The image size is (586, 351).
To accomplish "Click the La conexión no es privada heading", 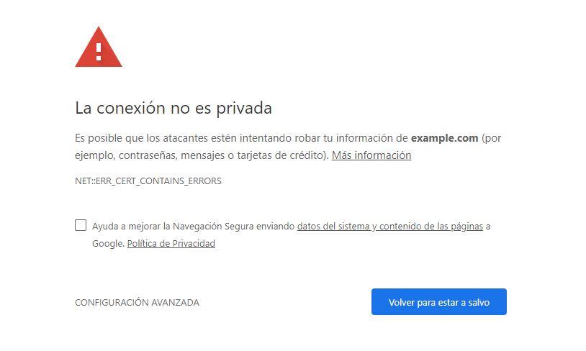I will tap(173, 109).
